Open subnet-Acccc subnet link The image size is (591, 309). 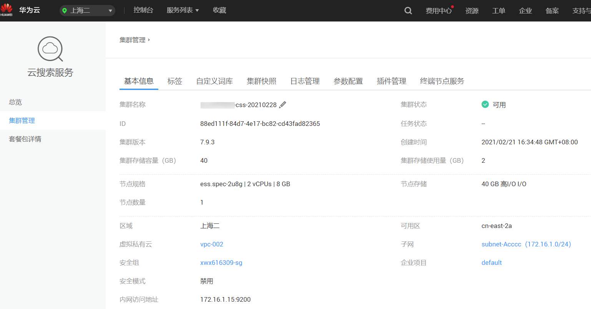tap(526, 244)
